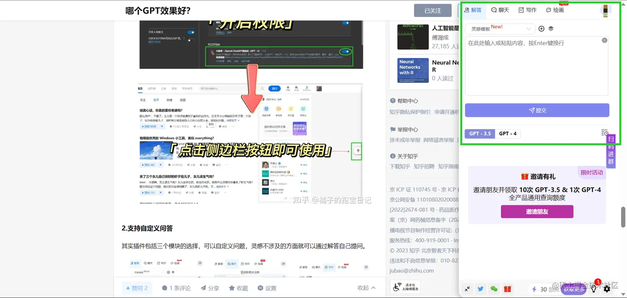The image size is (627, 298).
Task: Collapse the article with 收起
Action: (367, 288)
